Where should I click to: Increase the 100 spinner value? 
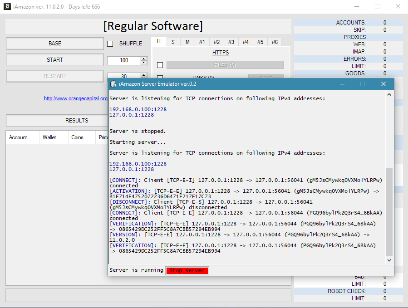point(143,59)
